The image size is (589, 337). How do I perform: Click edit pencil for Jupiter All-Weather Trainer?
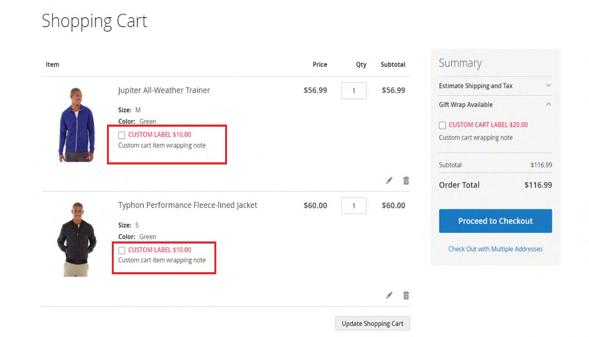(x=389, y=181)
